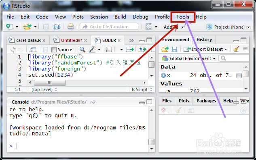Click the editor vertical scrollbar thumb
The height and width of the screenshot is (160, 256).
(152, 64)
